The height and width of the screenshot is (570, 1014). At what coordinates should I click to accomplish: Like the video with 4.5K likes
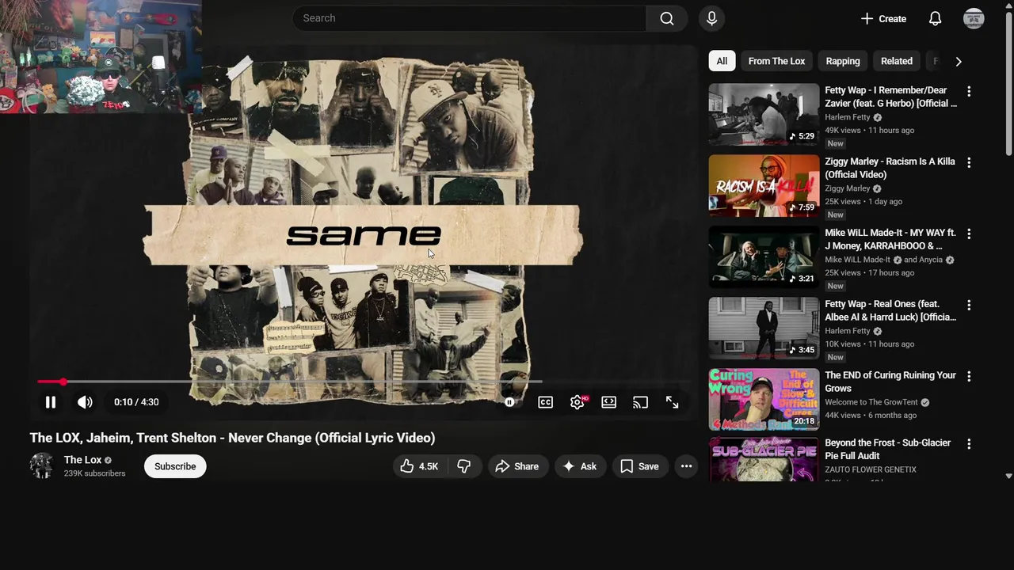coord(420,466)
